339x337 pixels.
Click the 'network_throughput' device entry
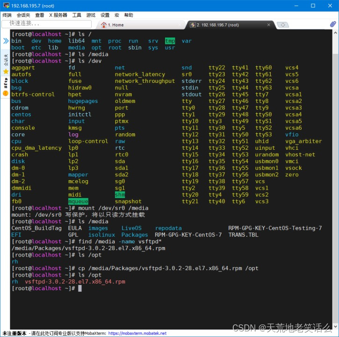tap(145, 81)
